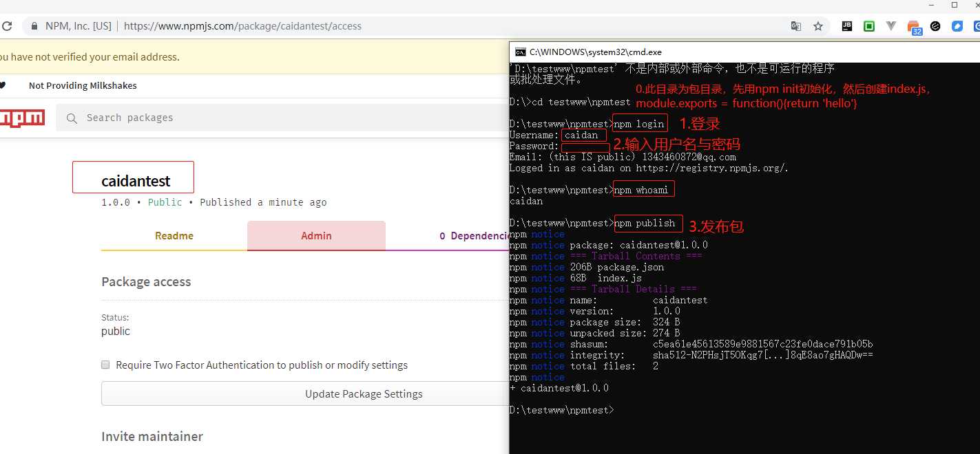Click the secure lock icon in address bar

[x=34, y=26]
